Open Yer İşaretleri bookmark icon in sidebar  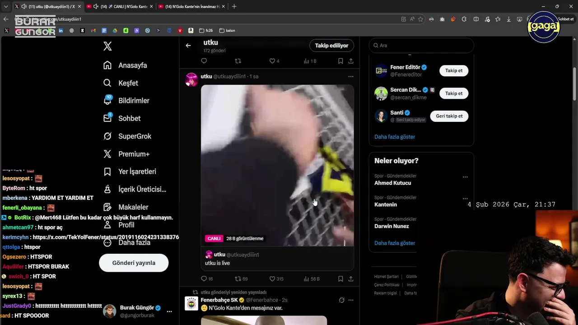[107, 172]
